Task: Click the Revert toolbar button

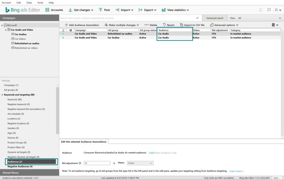Action: (x=168, y=25)
